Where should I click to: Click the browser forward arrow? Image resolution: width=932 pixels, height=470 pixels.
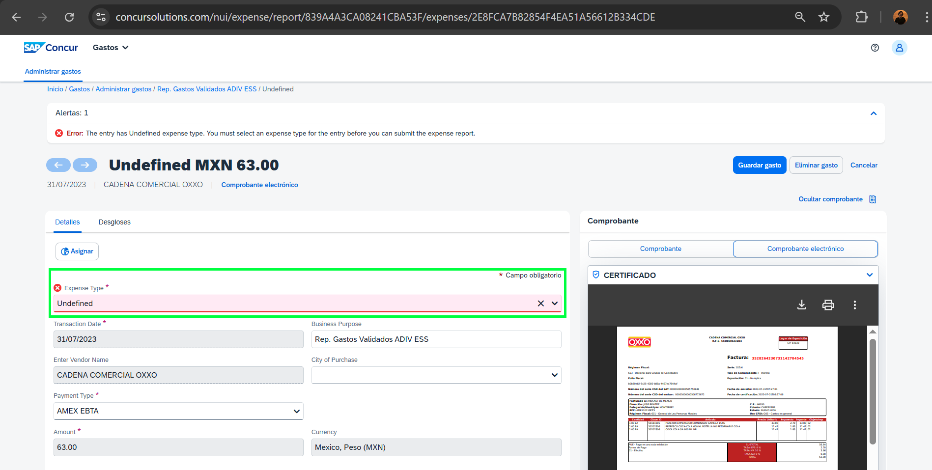pyautogui.click(x=43, y=17)
